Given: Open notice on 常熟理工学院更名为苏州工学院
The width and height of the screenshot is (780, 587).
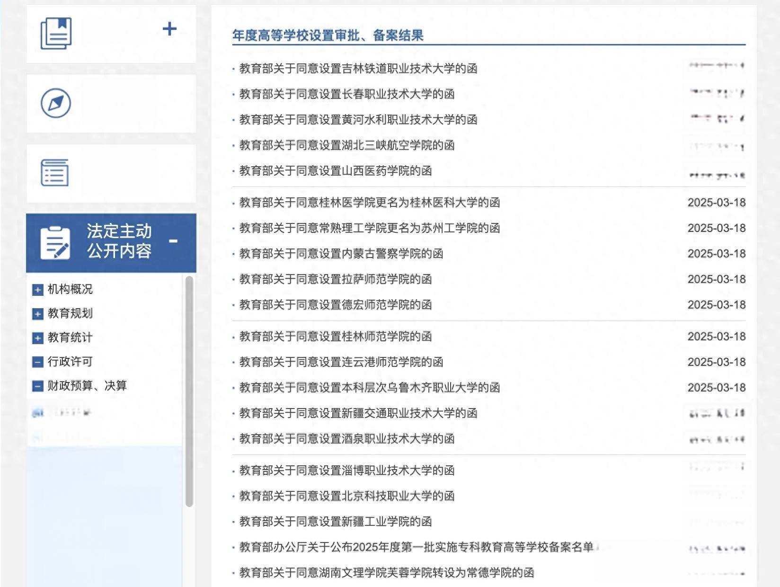Looking at the screenshot, I should click(370, 228).
